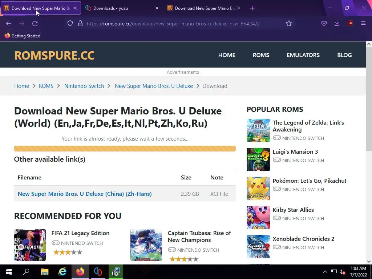The height and width of the screenshot is (279, 372).
Task: Switch to the Downloads - yuzu tab
Action: click(x=122, y=8)
